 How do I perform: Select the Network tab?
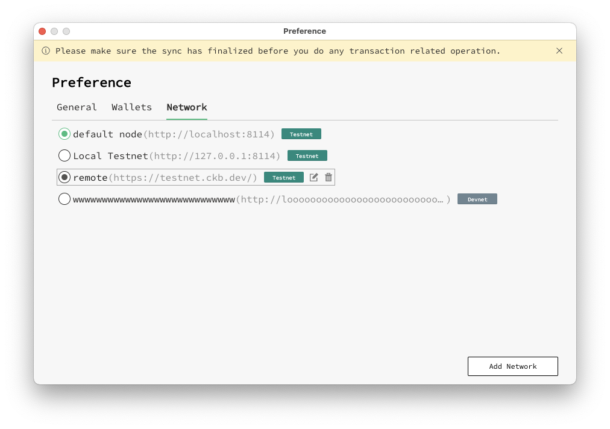[186, 107]
